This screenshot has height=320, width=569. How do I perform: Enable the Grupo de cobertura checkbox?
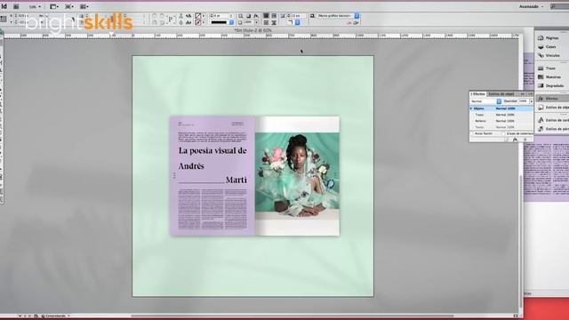tap(504, 133)
